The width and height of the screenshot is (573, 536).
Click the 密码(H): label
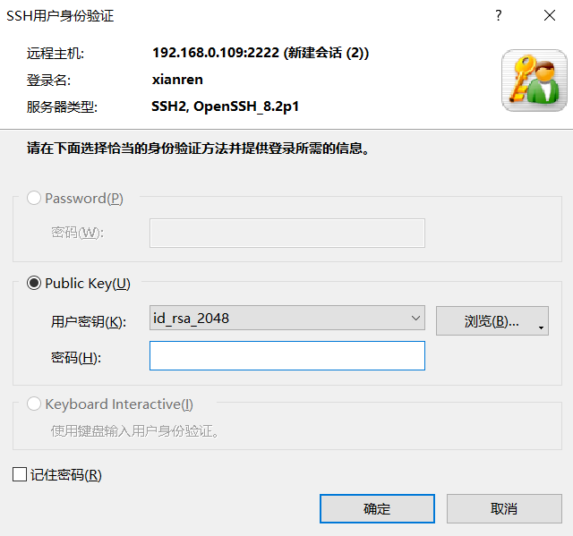point(75,357)
